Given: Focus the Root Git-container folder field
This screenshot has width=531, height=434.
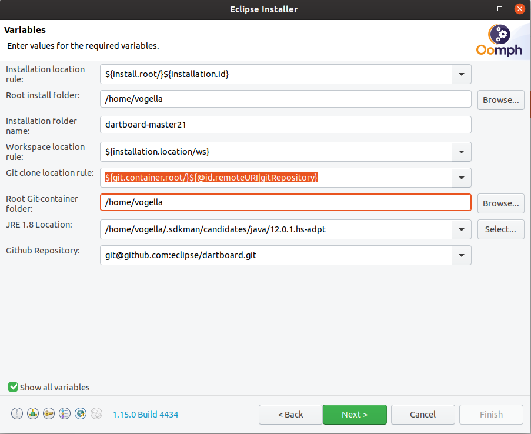Looking at the screenshot, I should 285,202.
